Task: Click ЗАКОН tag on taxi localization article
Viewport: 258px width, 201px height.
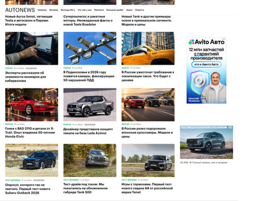Action: click(x=125, y=68)
